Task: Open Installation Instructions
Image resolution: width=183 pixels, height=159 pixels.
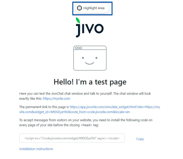Action: [36, 149]
